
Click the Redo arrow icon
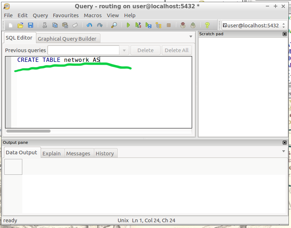(x=100, y=25)
